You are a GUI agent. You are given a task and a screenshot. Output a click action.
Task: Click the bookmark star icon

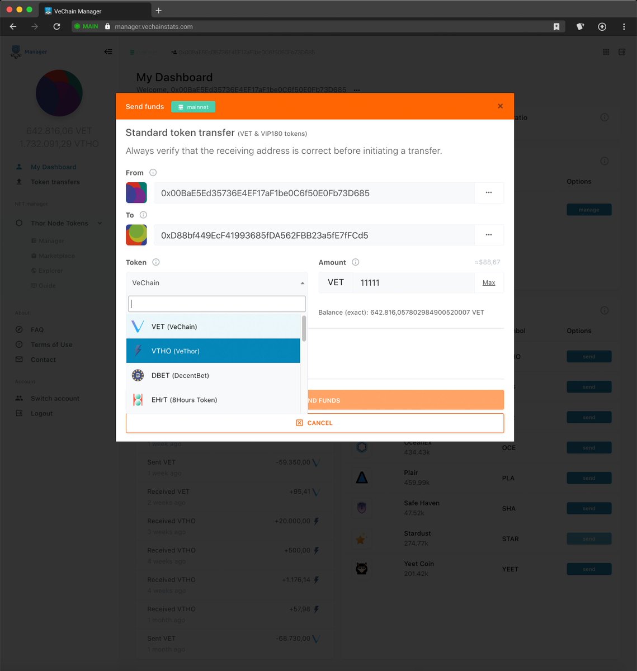556,26
